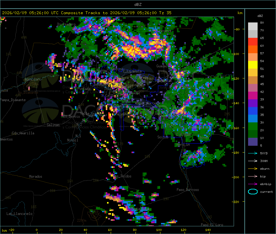Viewport: 276px width, 234px height.
Task: Click the 45 dBZ pink color swatch
Action: click(x=253, y=88)
